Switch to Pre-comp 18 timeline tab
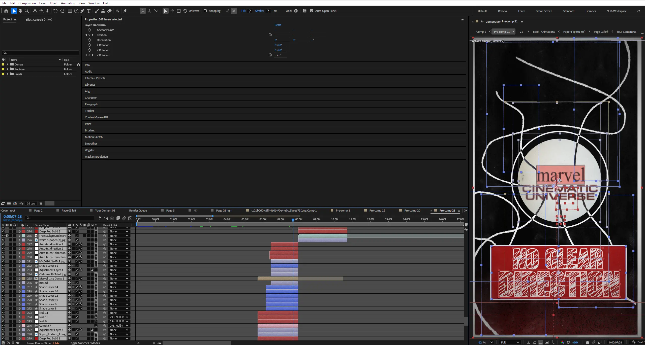Viewport: 645px width, 345px height. point(377,211)
